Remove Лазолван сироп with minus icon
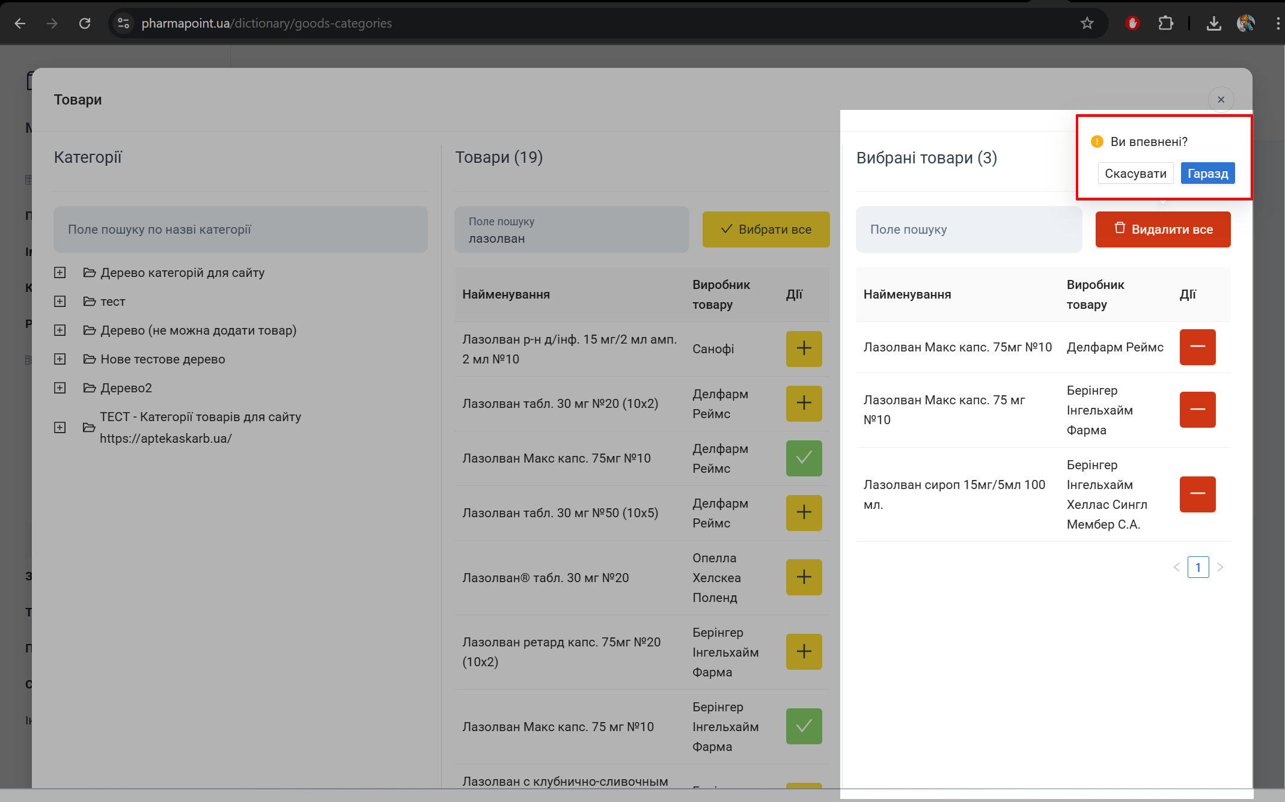Image resolution: width=1285 pixels, height=802 pixels. point(1197,494)
